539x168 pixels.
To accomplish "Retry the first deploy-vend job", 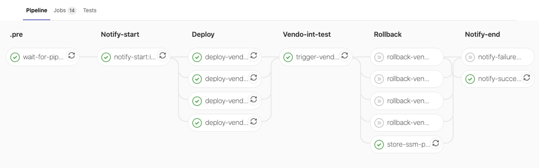I will click(x=253, y=55).
